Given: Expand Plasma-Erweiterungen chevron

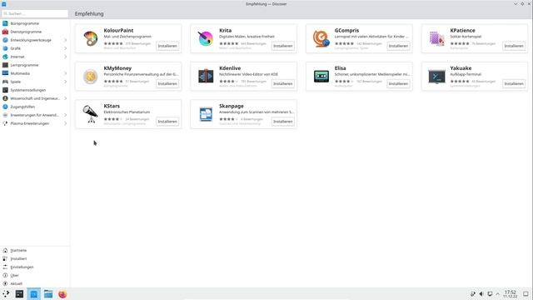Looking at the screenshot, I should click(x=65, y=123).
